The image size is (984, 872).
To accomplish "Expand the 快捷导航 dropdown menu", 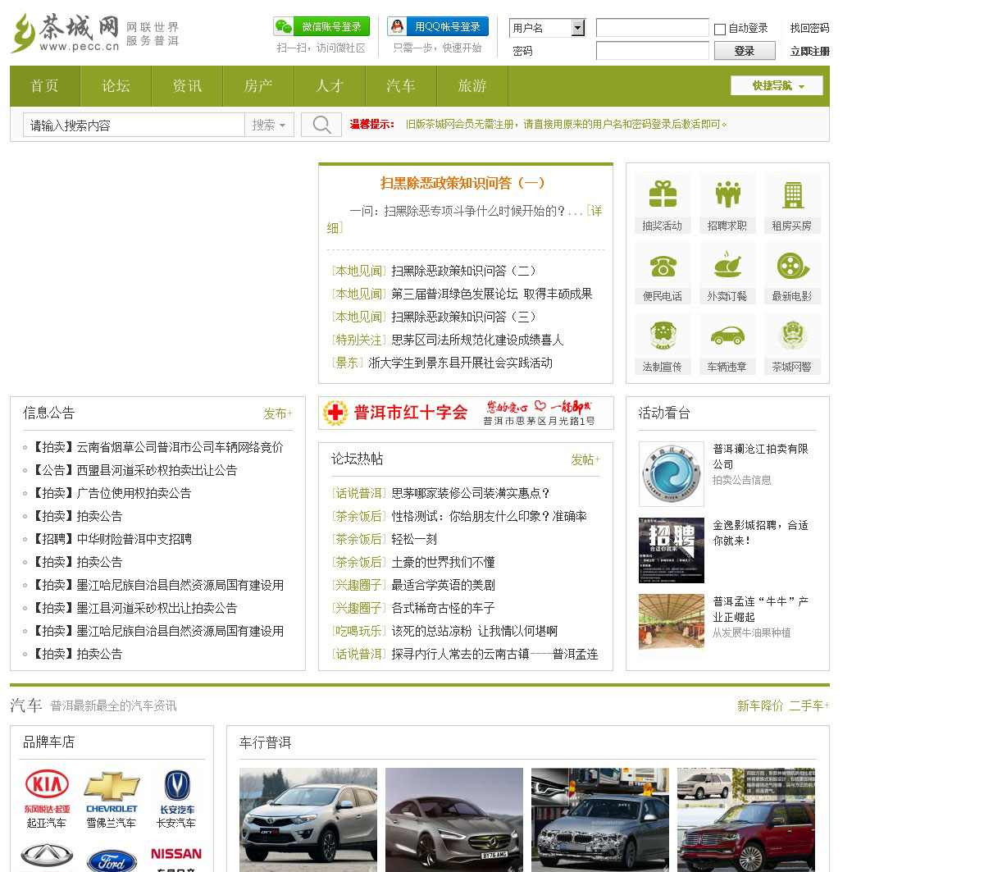I will click(777, 85).
